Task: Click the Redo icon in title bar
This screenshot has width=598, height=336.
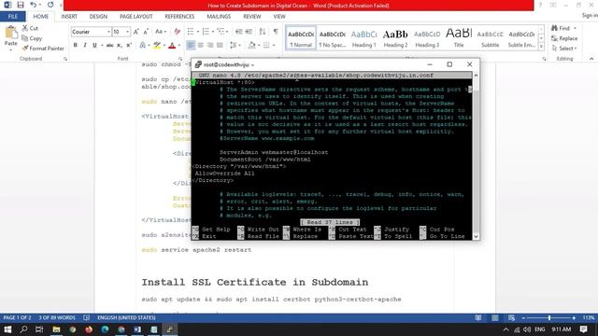Action: 50,5
